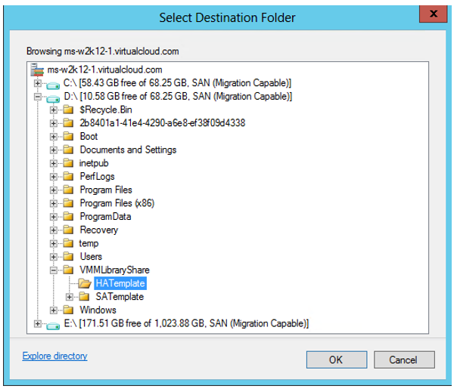457x389 pixels.
Task: Click the D:\ drive icon
Action: 53,99
